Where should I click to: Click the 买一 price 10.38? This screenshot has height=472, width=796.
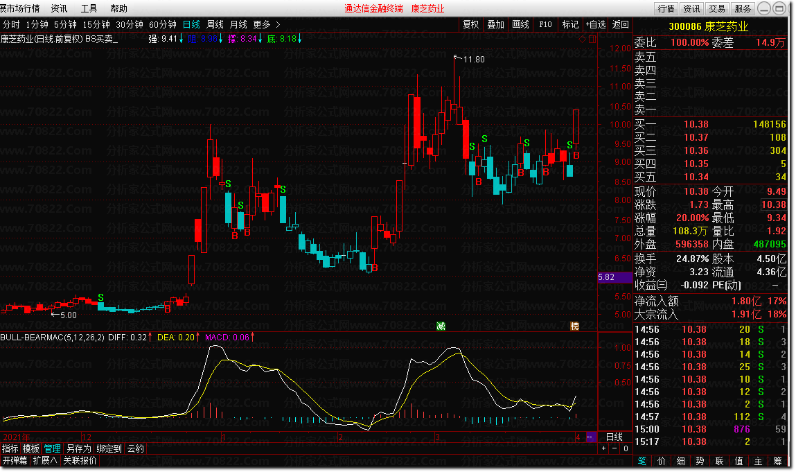pos(696,125)
